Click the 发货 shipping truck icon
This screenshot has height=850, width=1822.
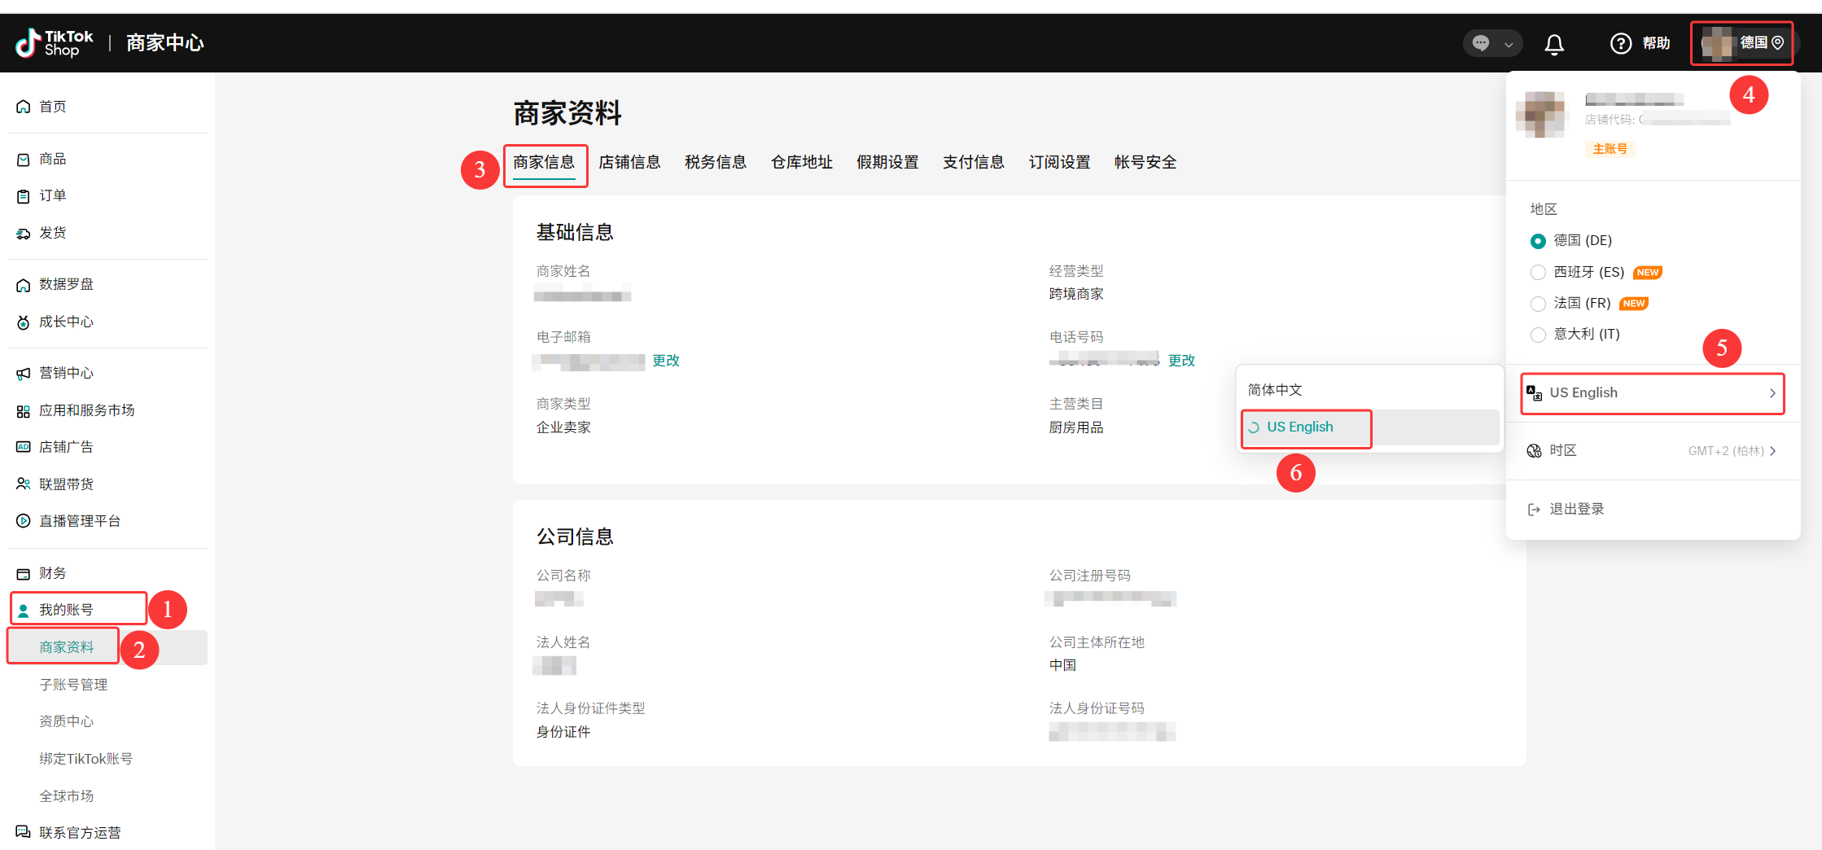point(24,234)
